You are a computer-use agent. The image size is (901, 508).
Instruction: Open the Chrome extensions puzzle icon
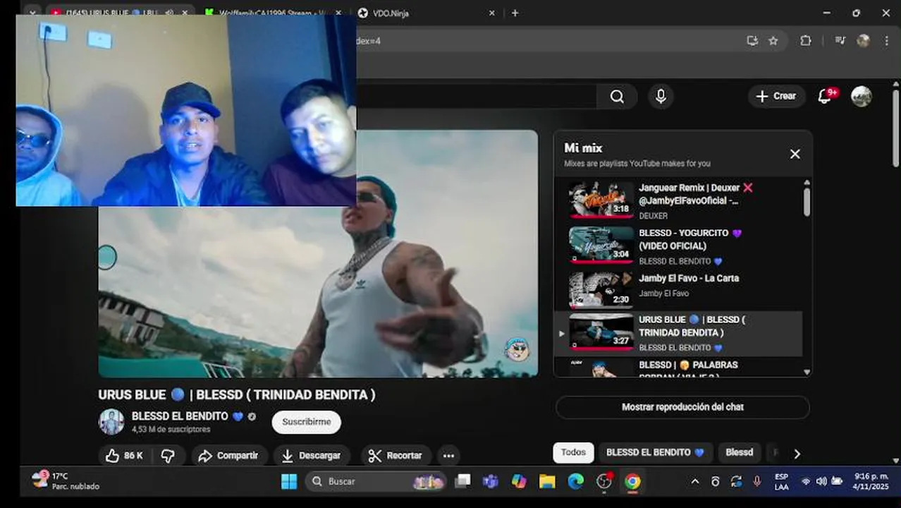pyautogui.click(x=805, y=41)
